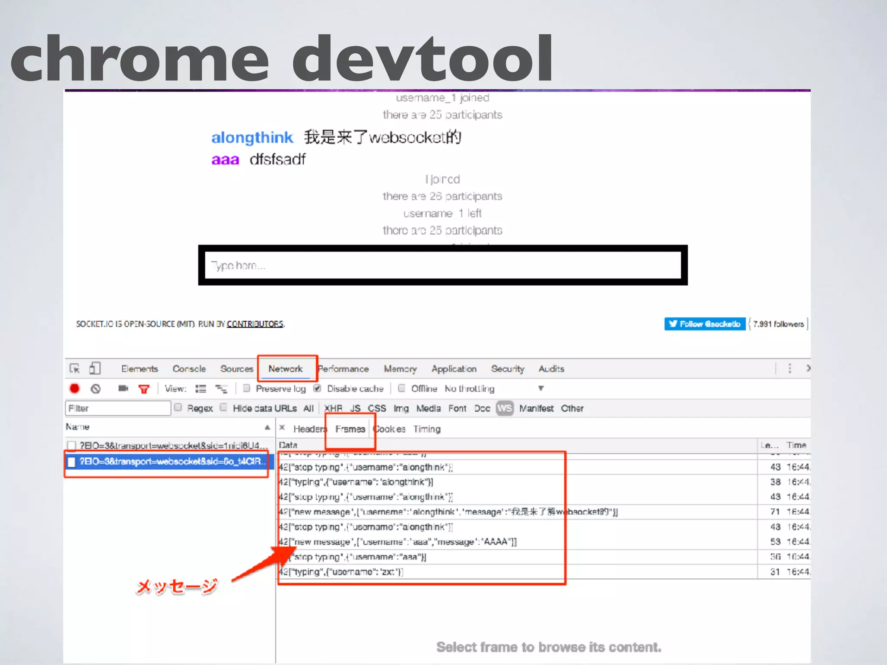Select websocket request with sid=1nidi6U4
Screen dimensions: 887x665
click(x=169, y=445)
